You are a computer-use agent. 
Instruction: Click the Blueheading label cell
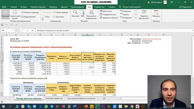(x=28, y=83)
